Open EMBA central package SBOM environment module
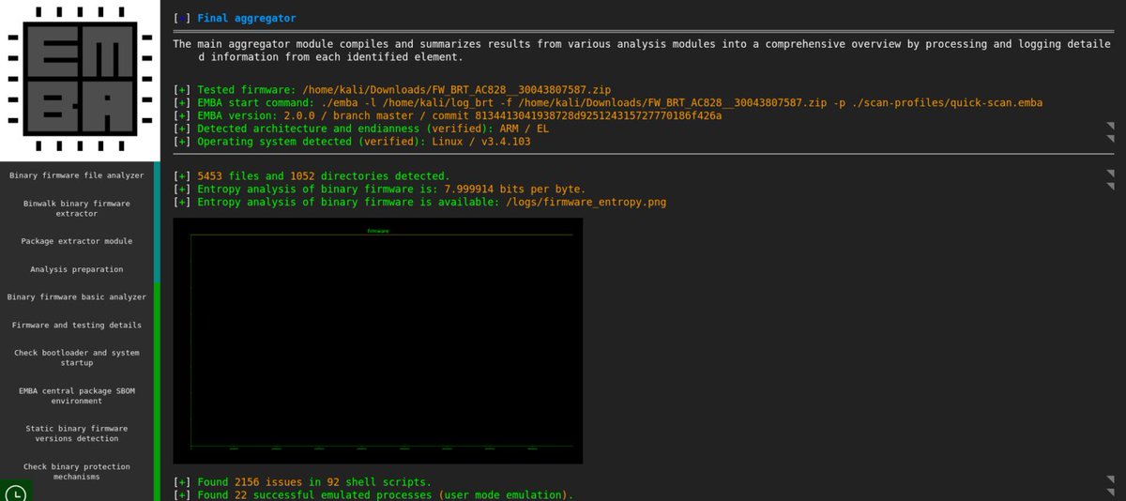1126x501 pixels. [77, 395]
